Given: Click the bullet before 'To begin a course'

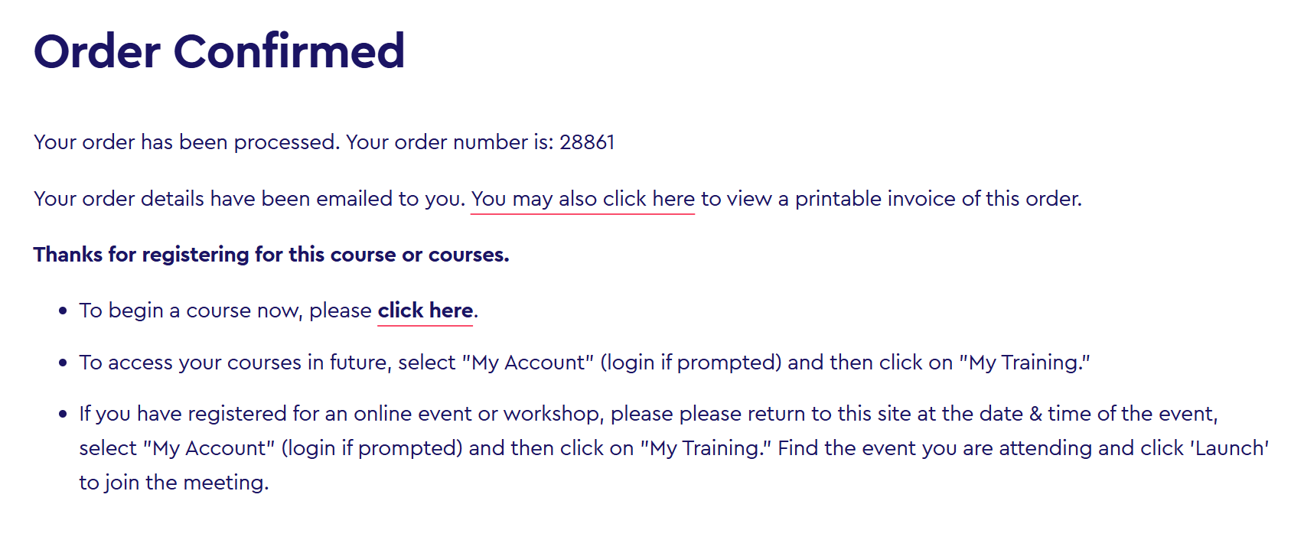Looking at the screenshot, I should click(x=63, y=311).
